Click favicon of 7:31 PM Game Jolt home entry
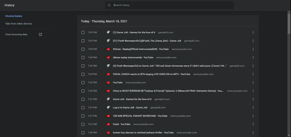The height and width of the screenshot is (137, 291). (x=108, y=99)
